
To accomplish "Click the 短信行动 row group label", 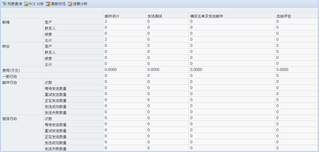I will (9, 119).
